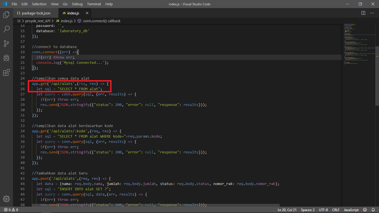The width and height of the screenshot is (379, 213).
Task: Switch to the package-lock.json tab
Action: click(x=36, y=13)
